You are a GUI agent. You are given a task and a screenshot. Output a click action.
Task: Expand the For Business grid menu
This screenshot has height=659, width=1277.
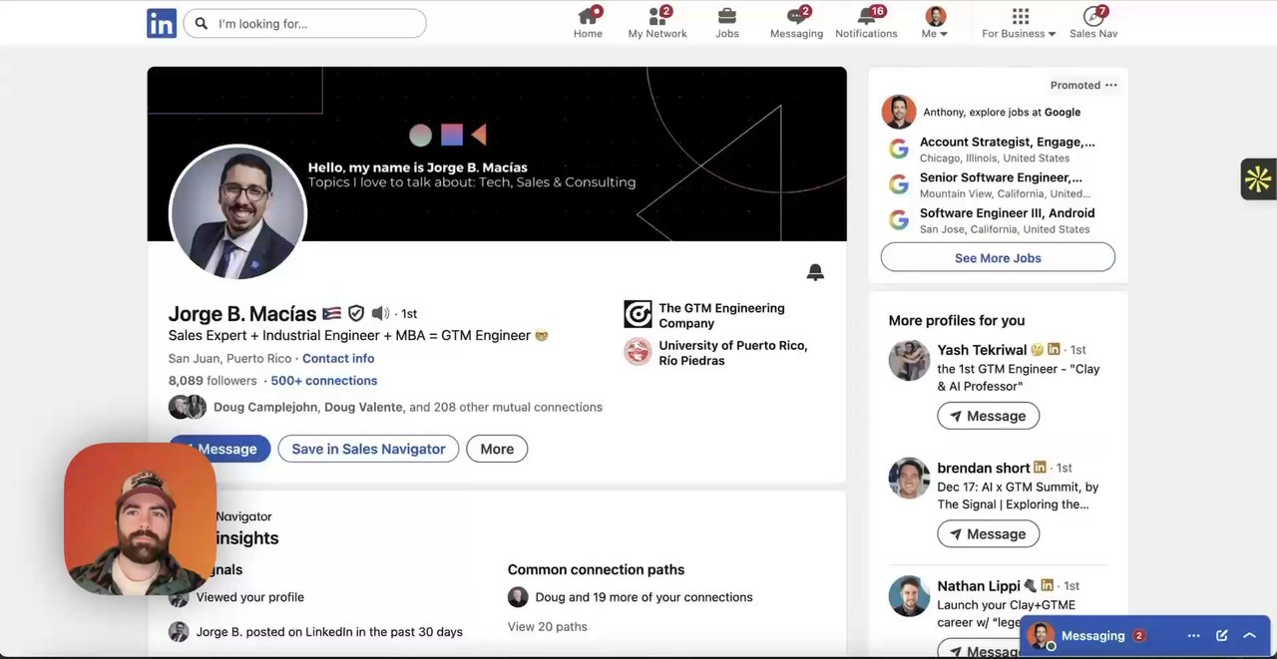click(1019, 23)
